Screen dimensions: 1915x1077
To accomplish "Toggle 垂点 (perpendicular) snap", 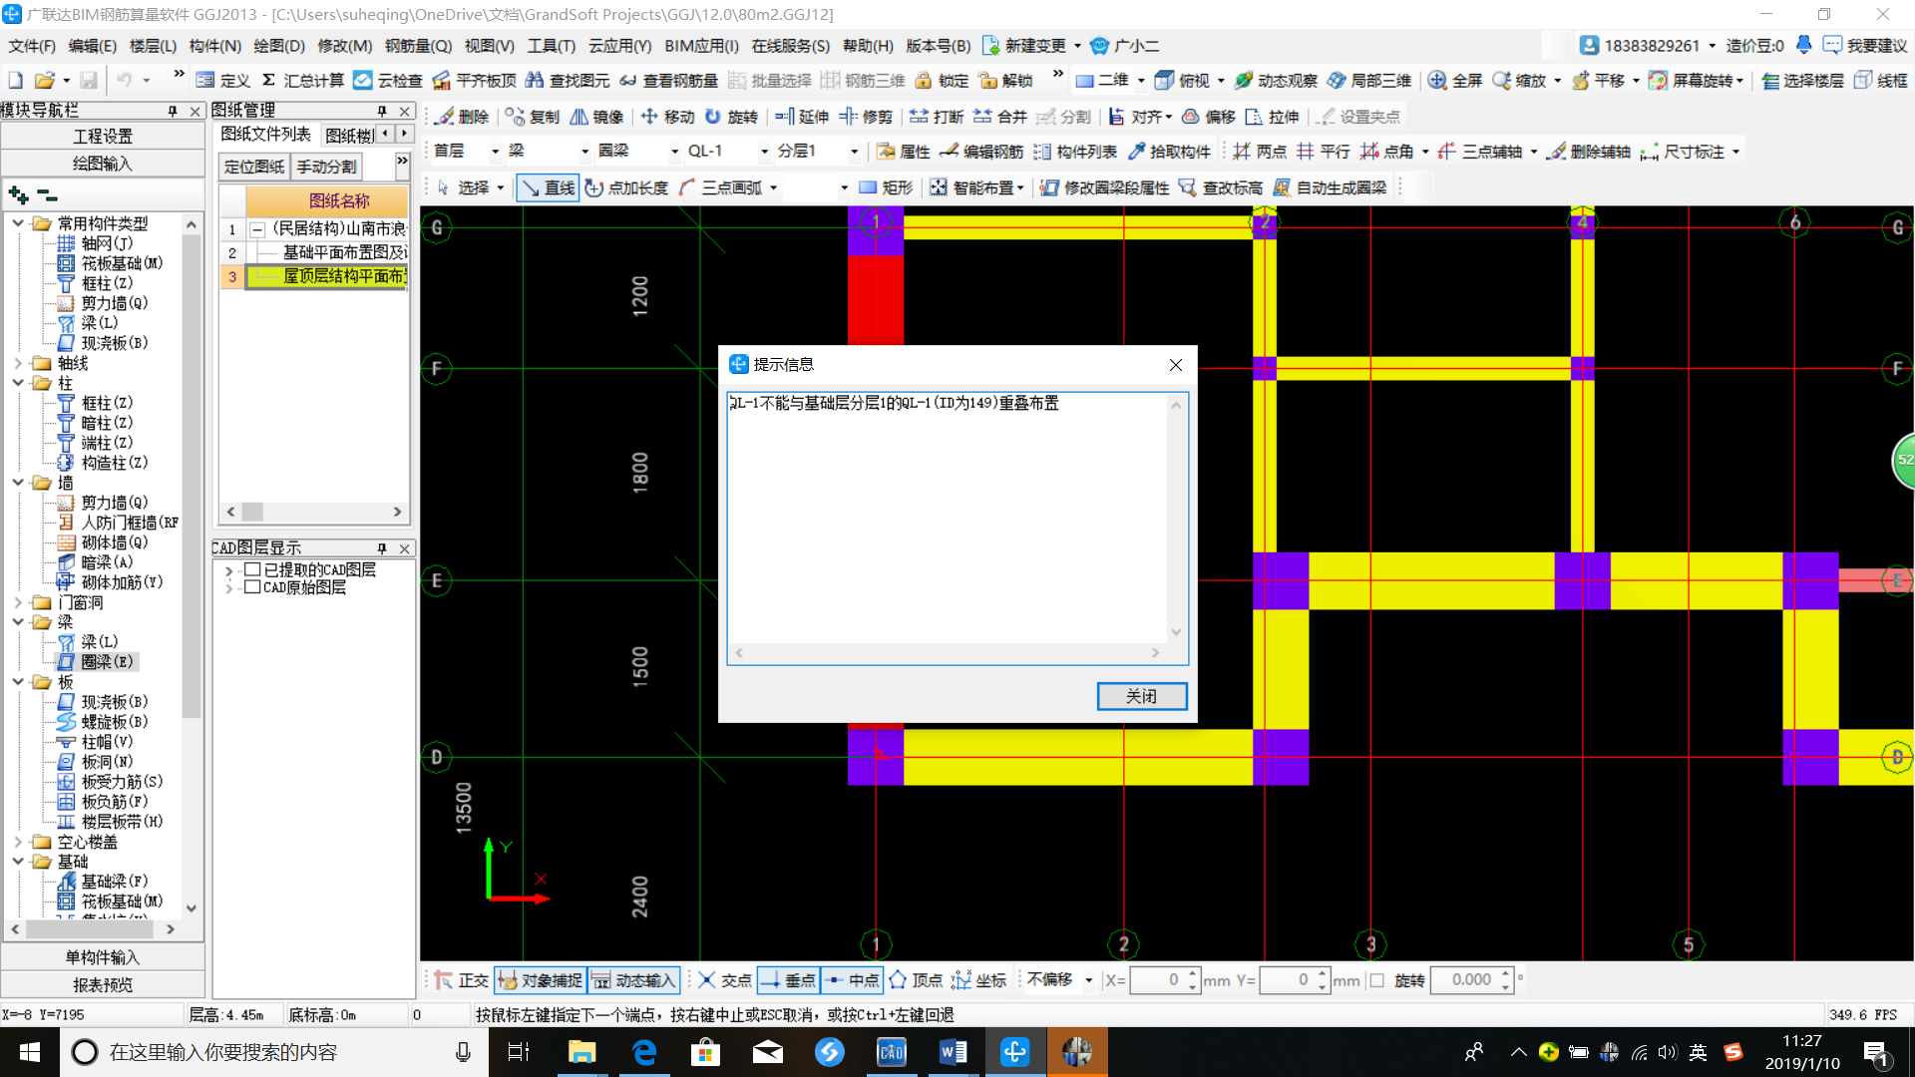I will point(788,980).
